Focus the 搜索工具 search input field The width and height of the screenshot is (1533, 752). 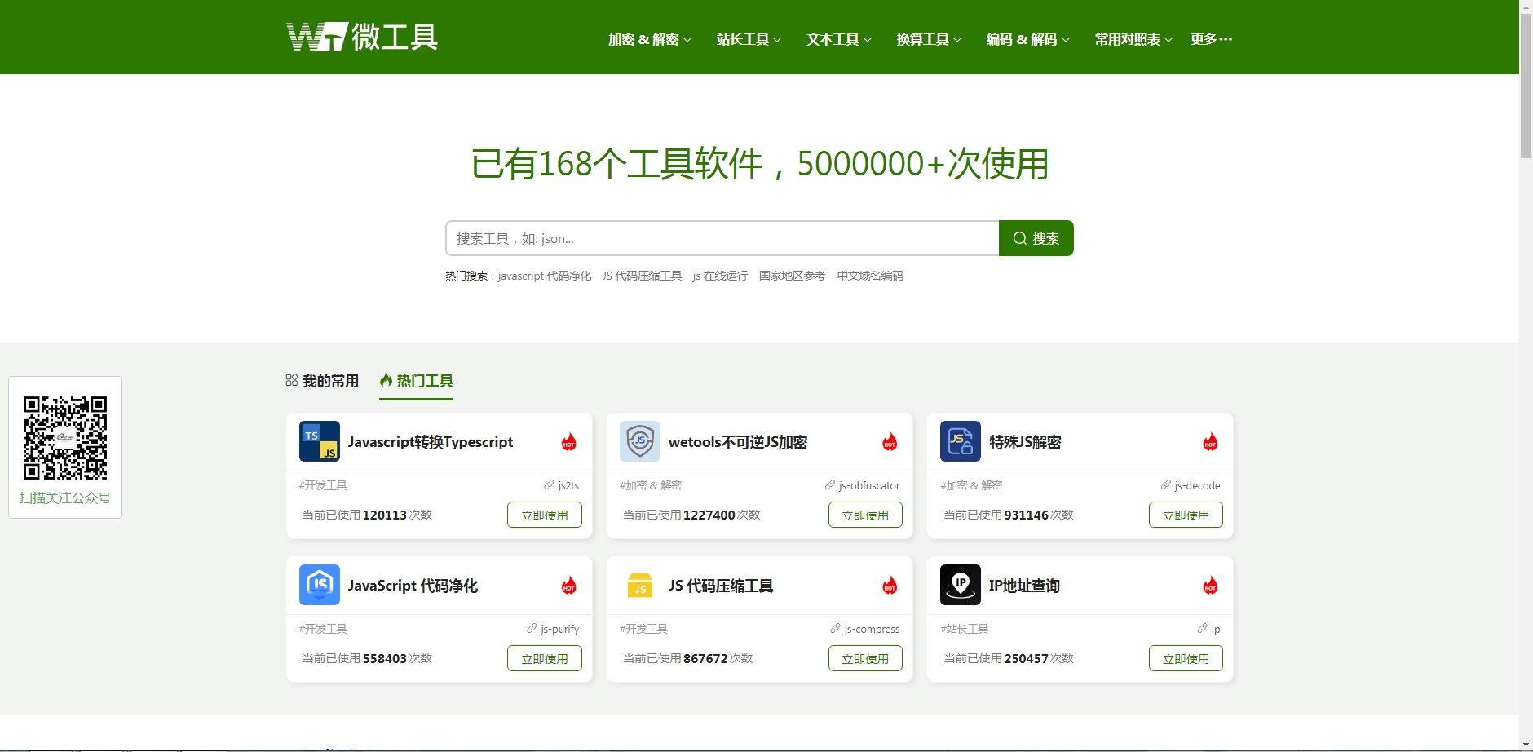pyautogui.click(x=722, y=238)
